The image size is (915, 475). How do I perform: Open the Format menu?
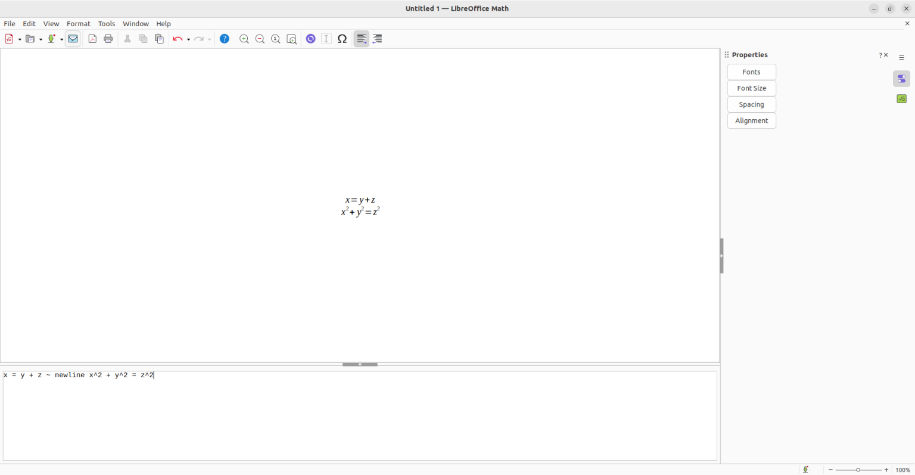point(78,24)
